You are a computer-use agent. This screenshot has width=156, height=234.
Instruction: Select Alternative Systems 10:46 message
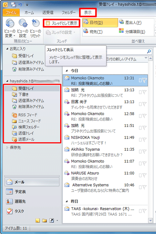coord(105,187)
